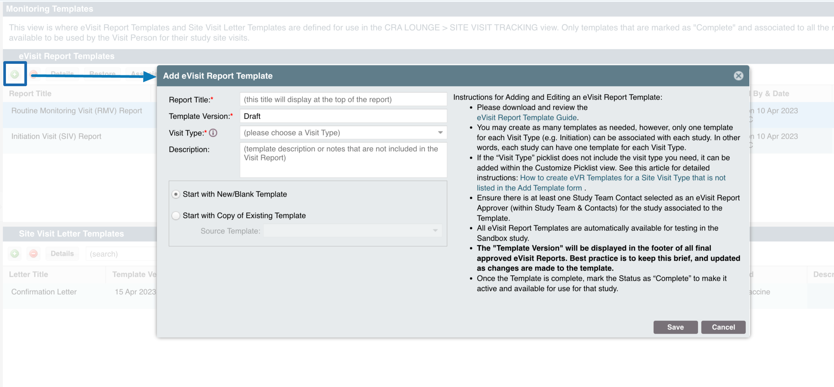This screenshot has height=387, width=834.
Task: Click the green add Site Visit Letter Template icon
Action: click(15, 254)
